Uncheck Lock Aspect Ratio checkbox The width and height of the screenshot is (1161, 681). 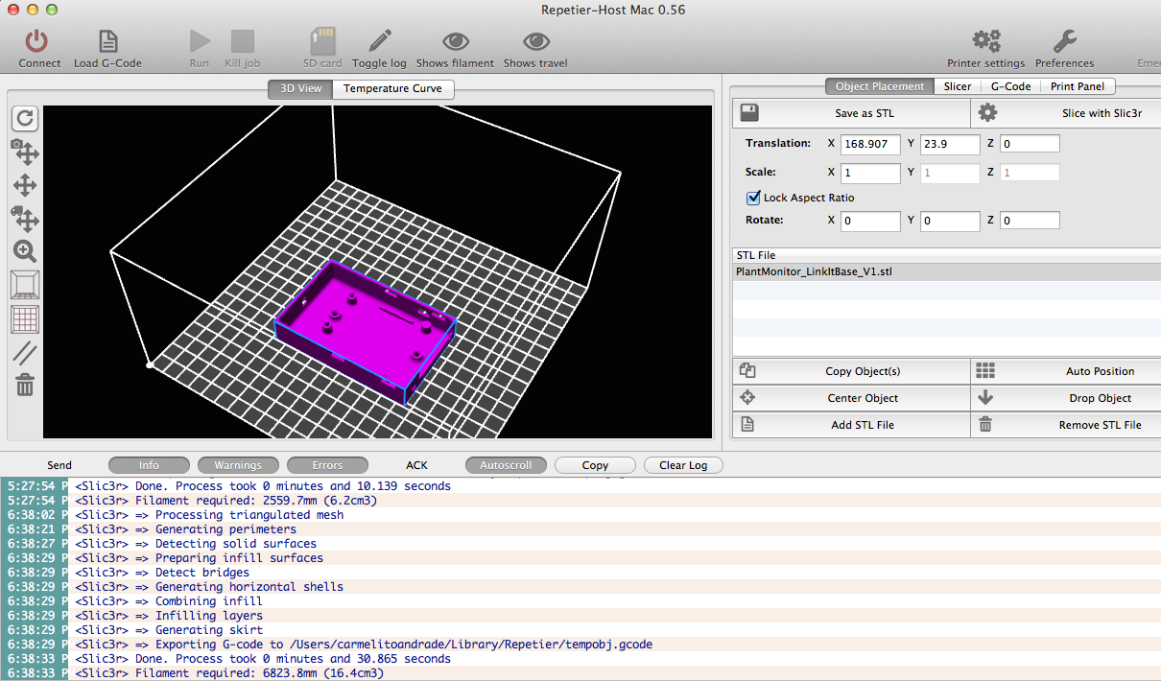click(x=753, y=198)
